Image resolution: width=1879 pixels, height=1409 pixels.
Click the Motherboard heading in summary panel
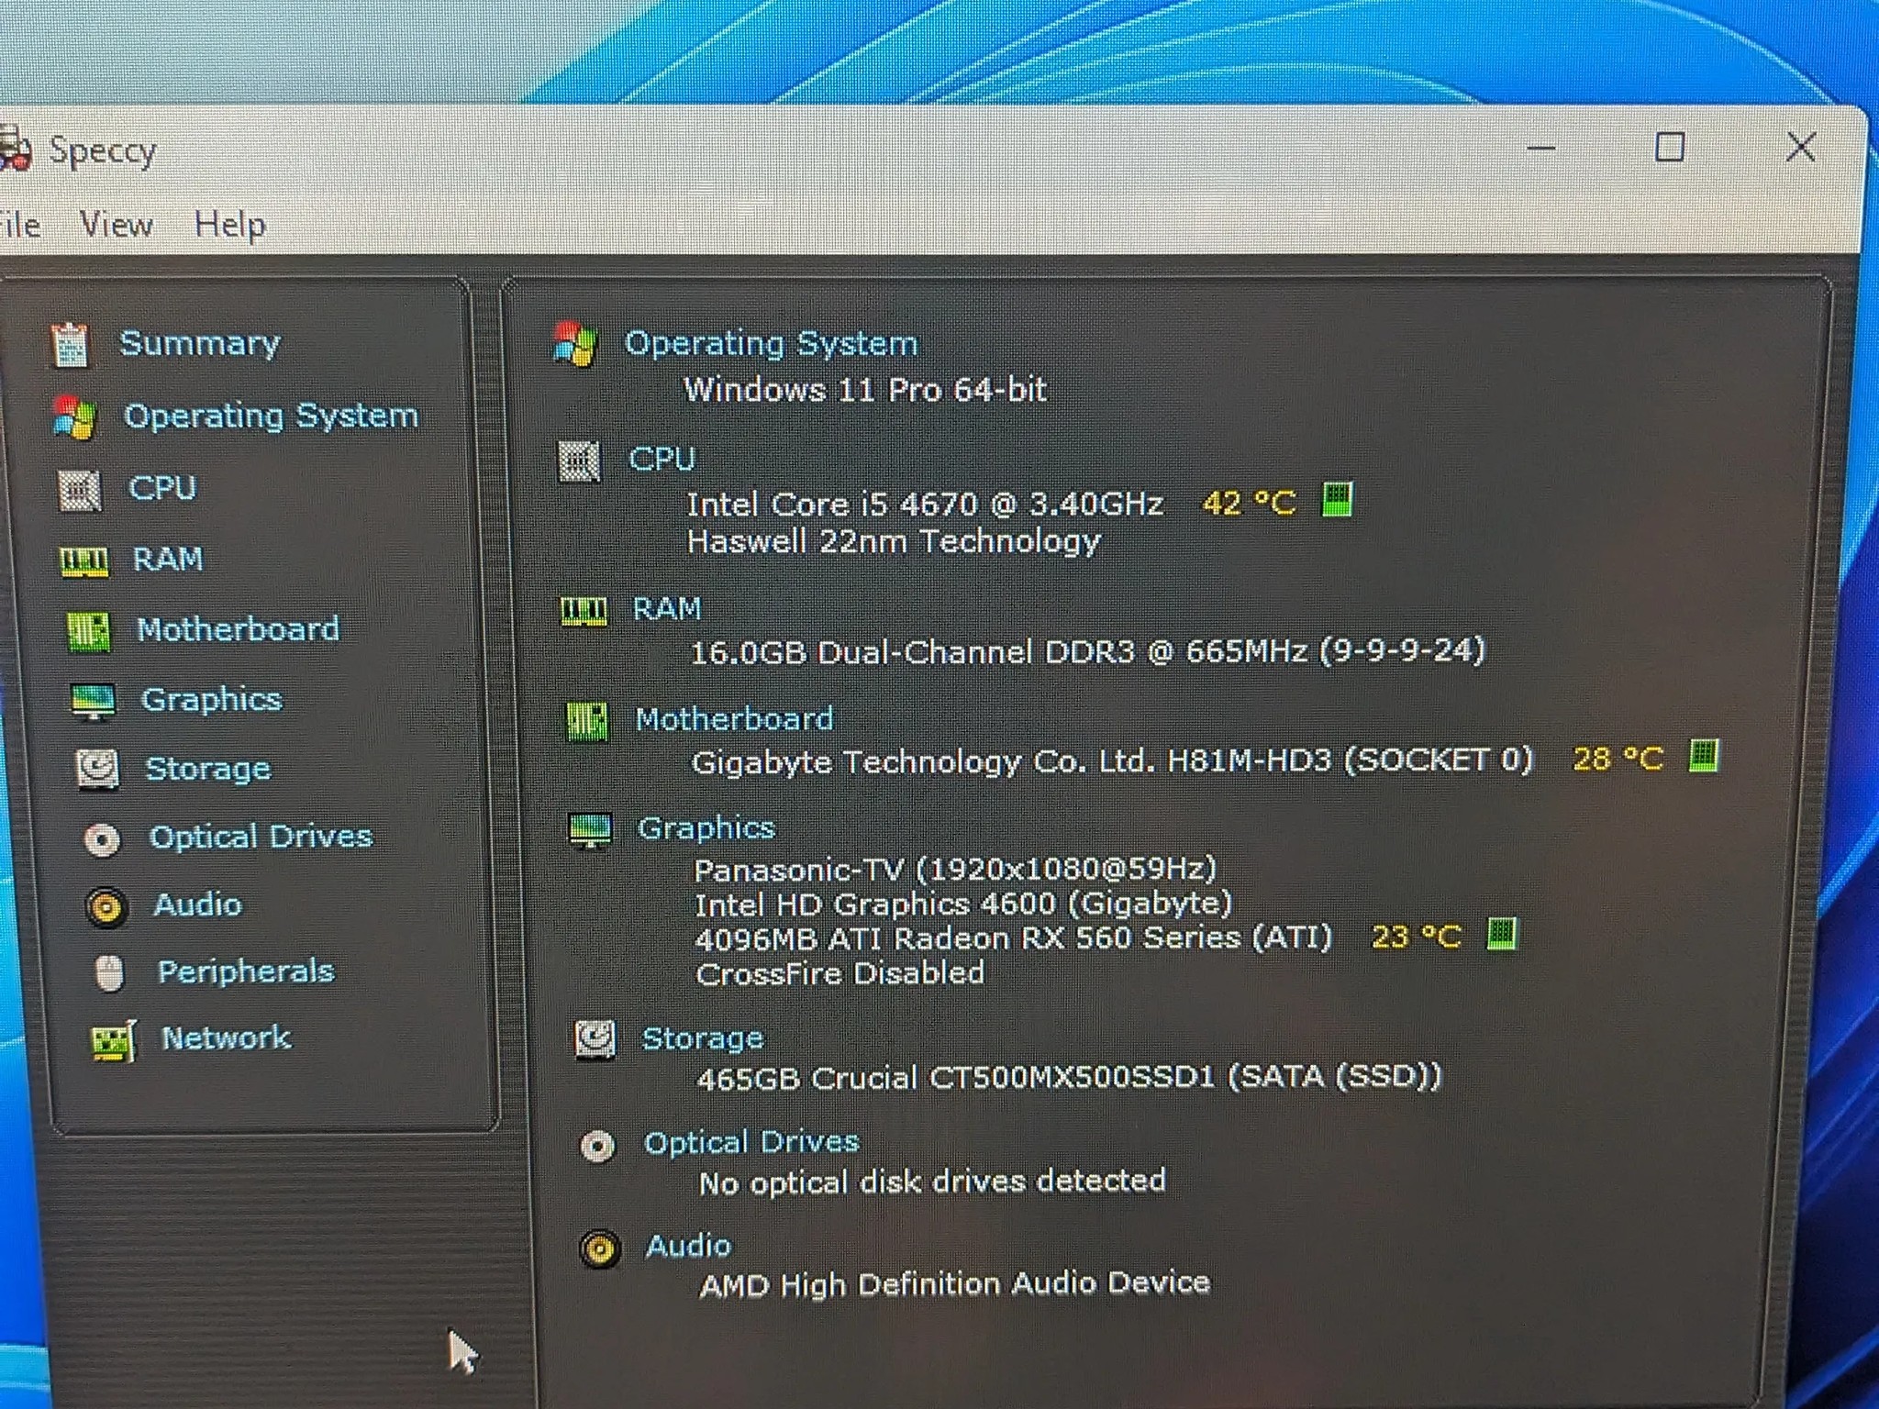pos(735,719)
